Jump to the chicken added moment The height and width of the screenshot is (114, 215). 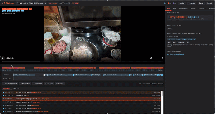25,84
